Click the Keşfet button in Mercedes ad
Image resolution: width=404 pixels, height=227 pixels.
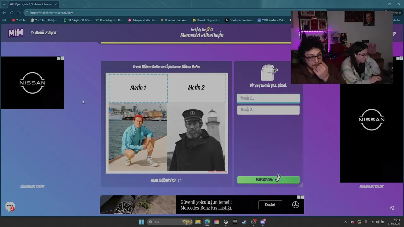[x=270, y=205]
